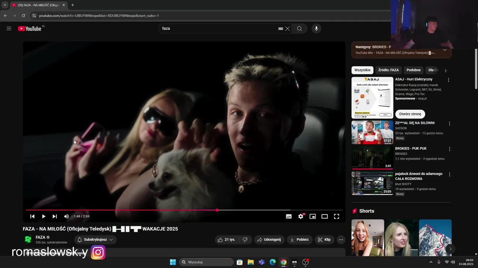478x268 pixels.
Task: Open Chrome from the taskbar
Action: point(284,262)
